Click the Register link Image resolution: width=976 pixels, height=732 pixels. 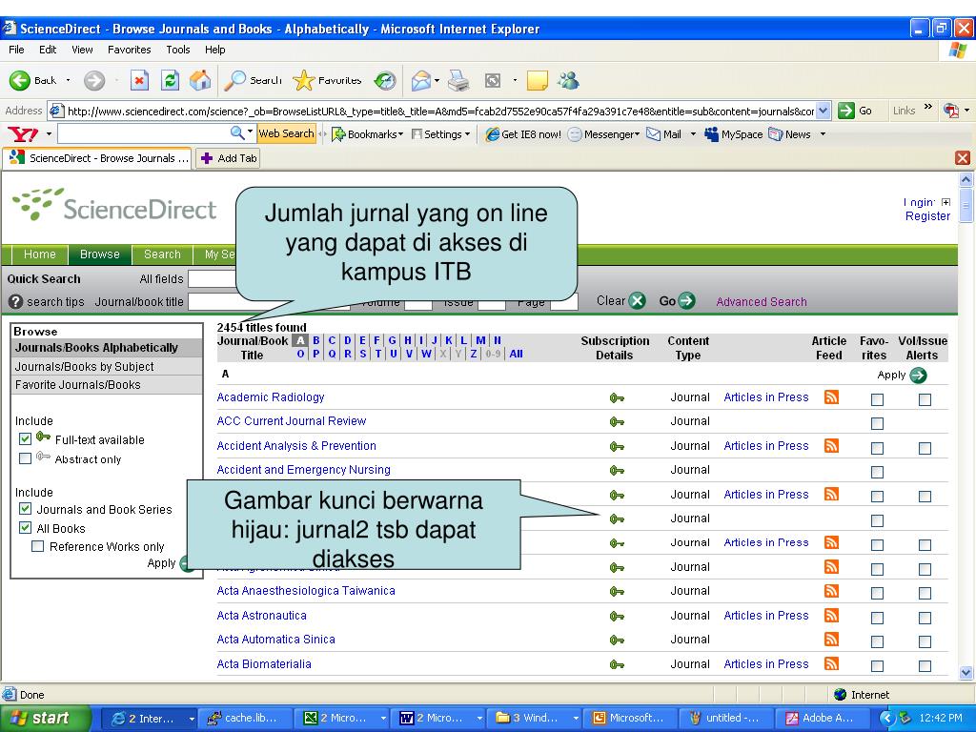[927, 216]
